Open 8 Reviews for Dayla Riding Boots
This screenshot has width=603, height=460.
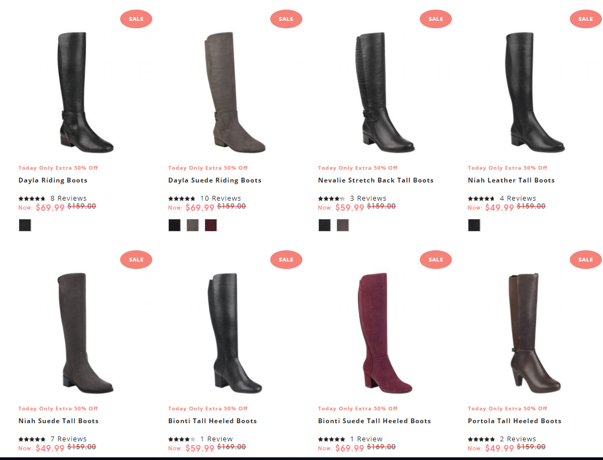click(68, 199)
